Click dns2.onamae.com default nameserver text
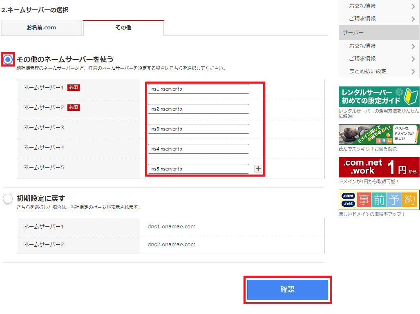The width and height of the screenshot is (420, 314). coord(172,245)
